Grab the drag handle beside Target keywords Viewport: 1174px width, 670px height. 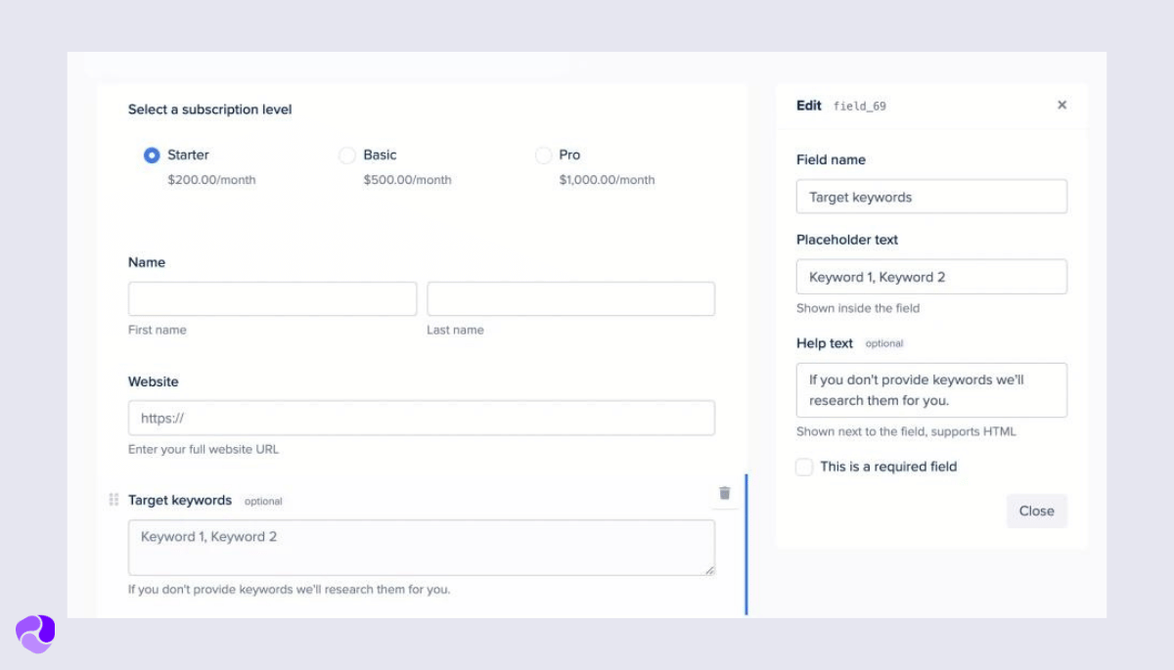pyautogui.click(x=113, y=499)
